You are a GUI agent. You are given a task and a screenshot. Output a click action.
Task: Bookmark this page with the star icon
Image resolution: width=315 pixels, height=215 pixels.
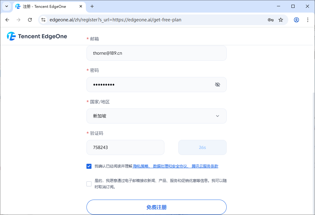pyautogui.click(x=281, y=20)
